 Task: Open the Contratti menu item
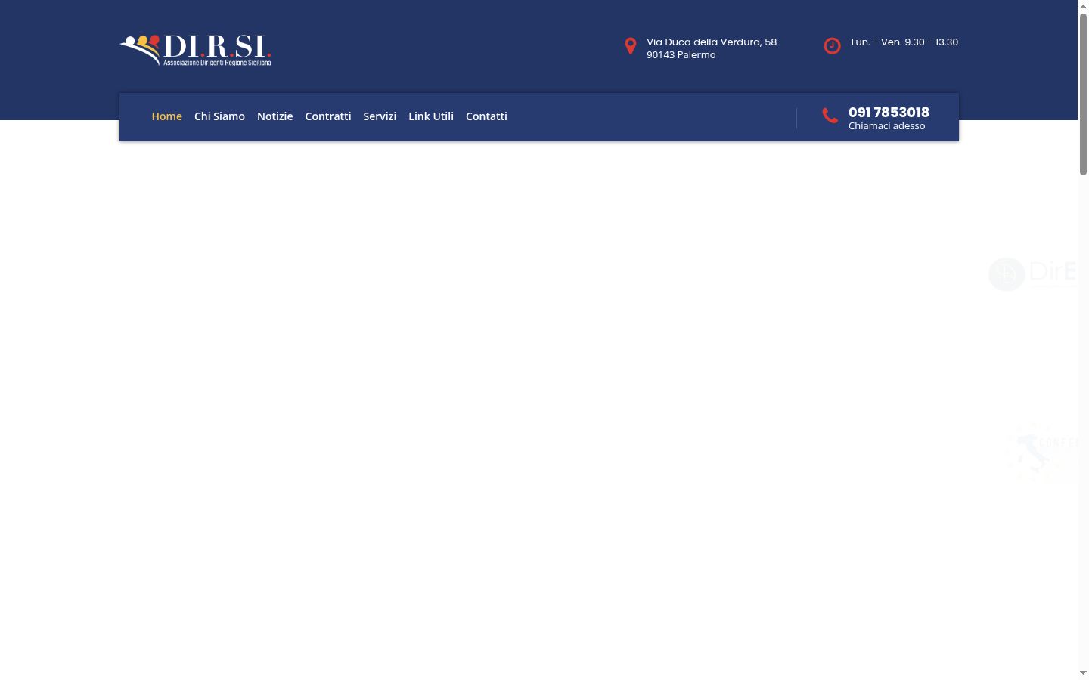pos(328,116)
